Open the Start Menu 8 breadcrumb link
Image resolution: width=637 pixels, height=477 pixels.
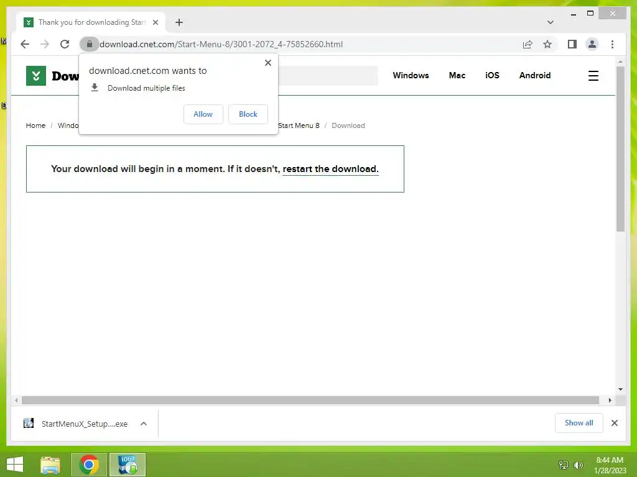(x=299, y=125)
